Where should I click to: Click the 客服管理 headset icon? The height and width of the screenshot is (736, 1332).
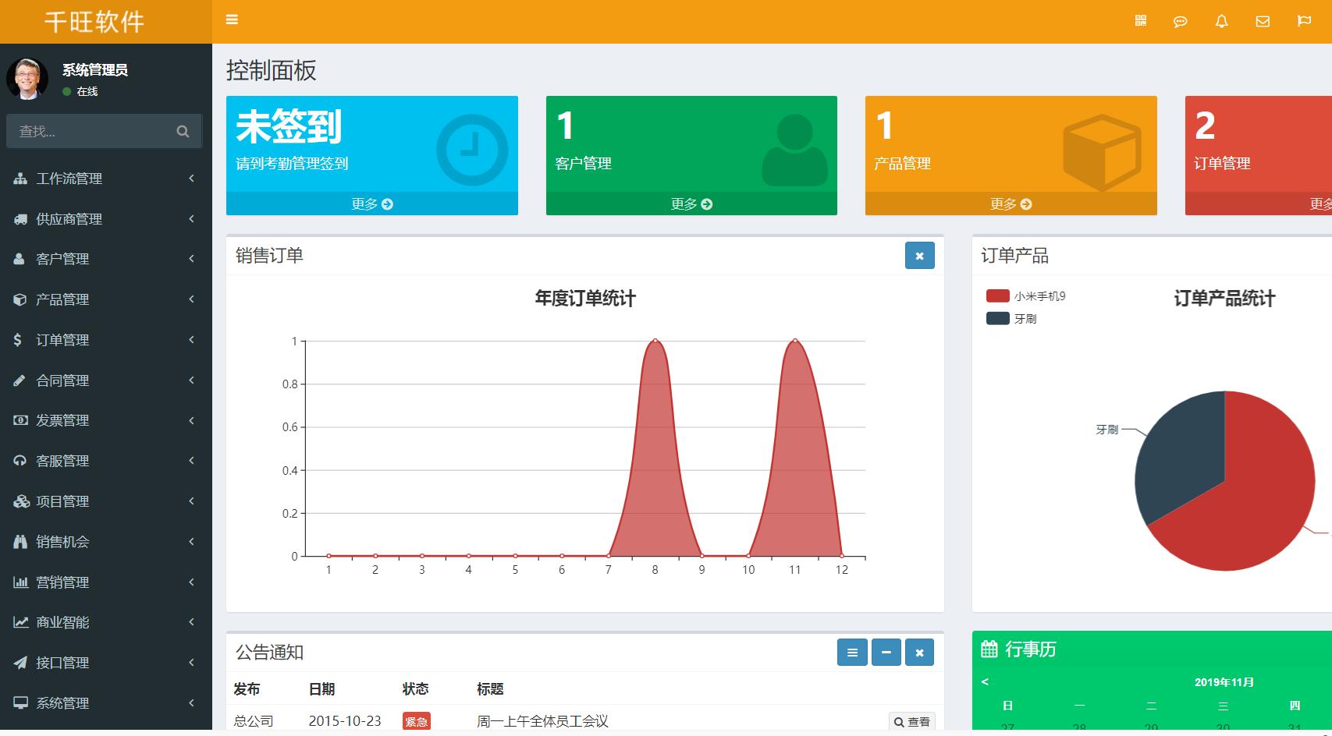point(20,461)
